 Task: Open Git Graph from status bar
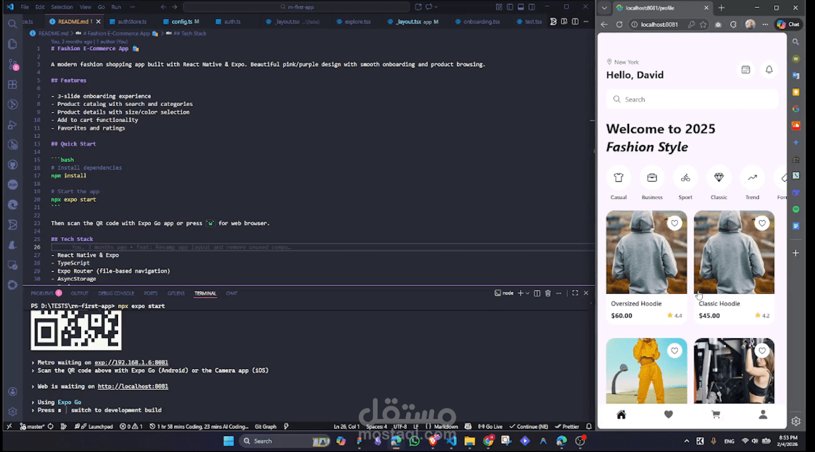pyautogui.click(x=265, y=427)
